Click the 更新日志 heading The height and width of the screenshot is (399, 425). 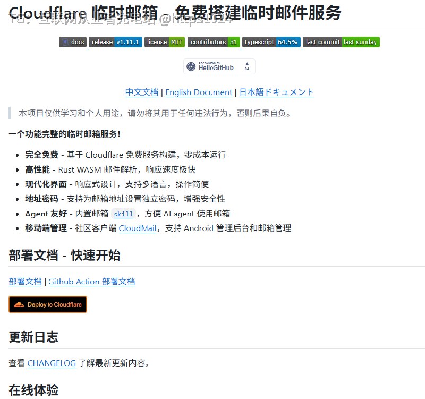point(33,337)
